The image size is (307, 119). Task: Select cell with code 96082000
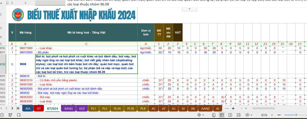pyautogui.click(x=25, y=89)
